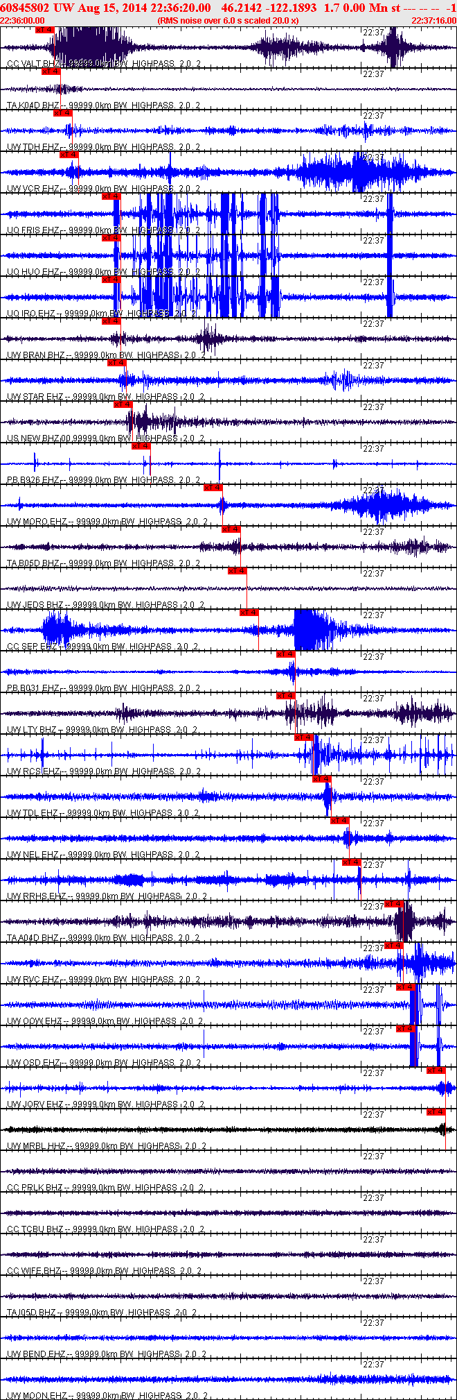Viewport: 457px width, 1400px height.
Task: Click the CC VALT BHZ station label
Action: 34,64
